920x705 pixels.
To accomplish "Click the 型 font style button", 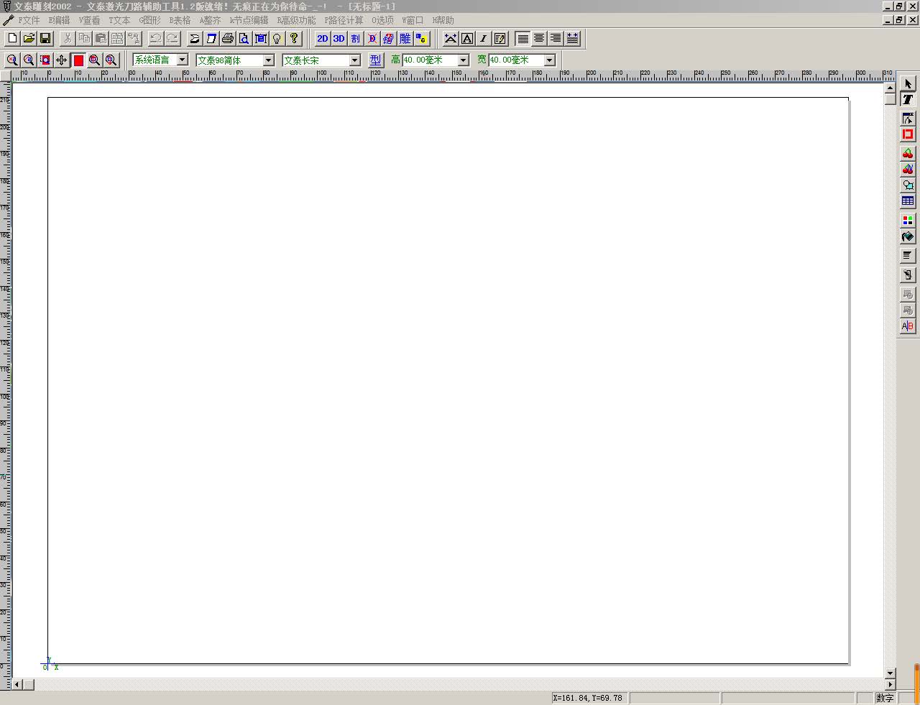I will click(x=375, y=60).
